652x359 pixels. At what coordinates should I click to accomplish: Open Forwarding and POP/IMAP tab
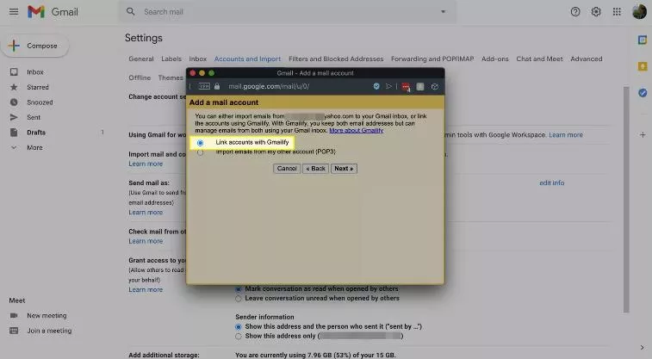(432, 59)
